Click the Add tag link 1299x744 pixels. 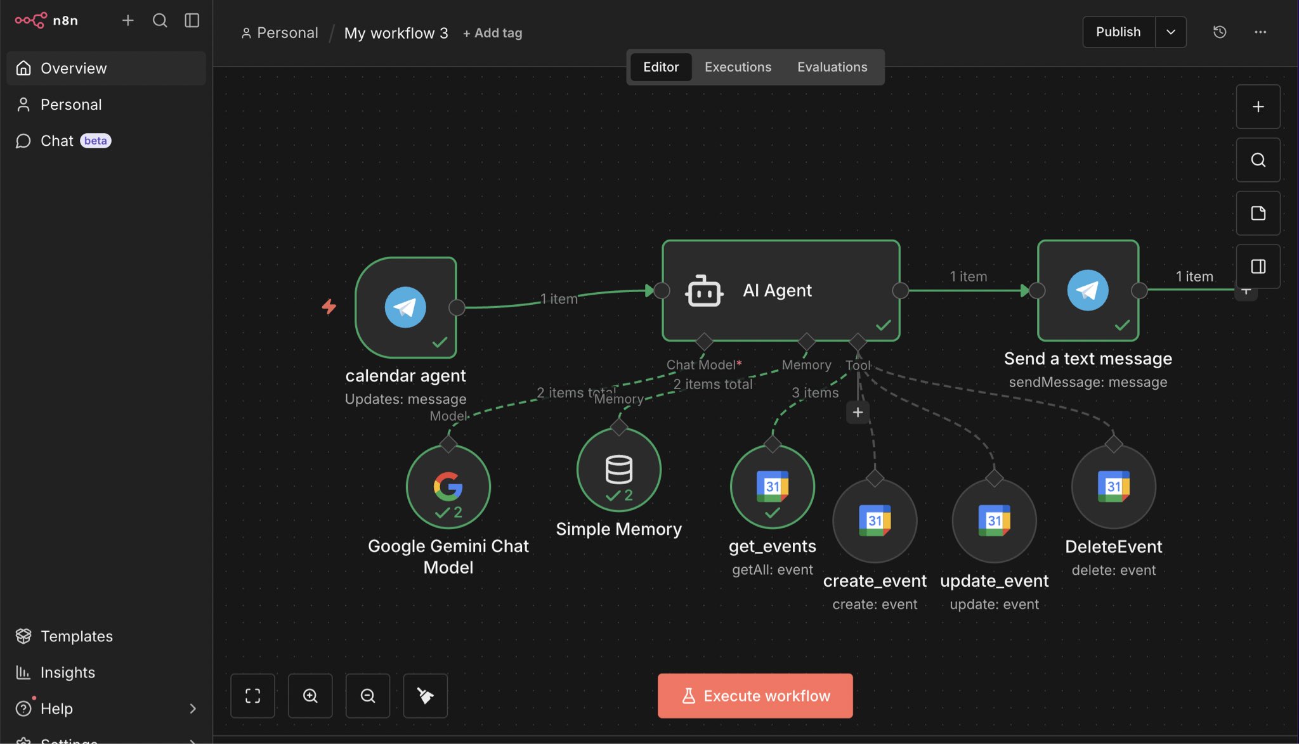493,33
